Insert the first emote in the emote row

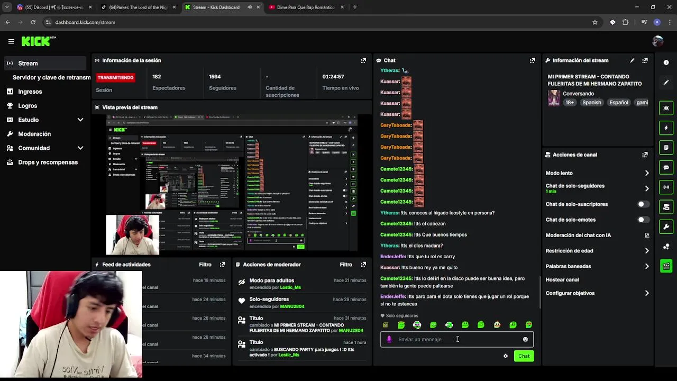pos(386,325)
